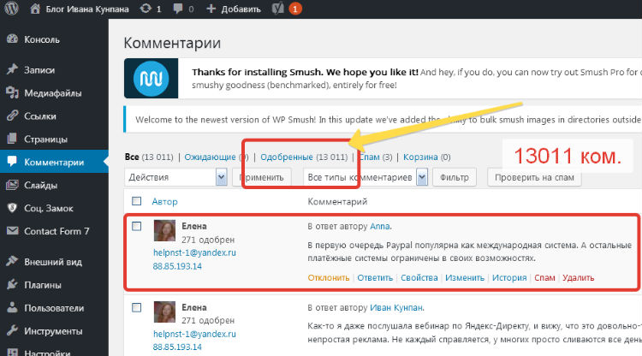Click the Консоль dashboard icon
This screenshot has height=356, width=642.
(x=12, y=39)
